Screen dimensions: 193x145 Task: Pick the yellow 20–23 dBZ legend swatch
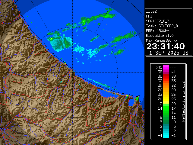click(166, 98)
